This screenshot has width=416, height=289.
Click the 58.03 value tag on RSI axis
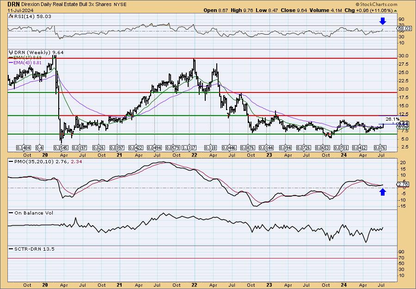404,28
